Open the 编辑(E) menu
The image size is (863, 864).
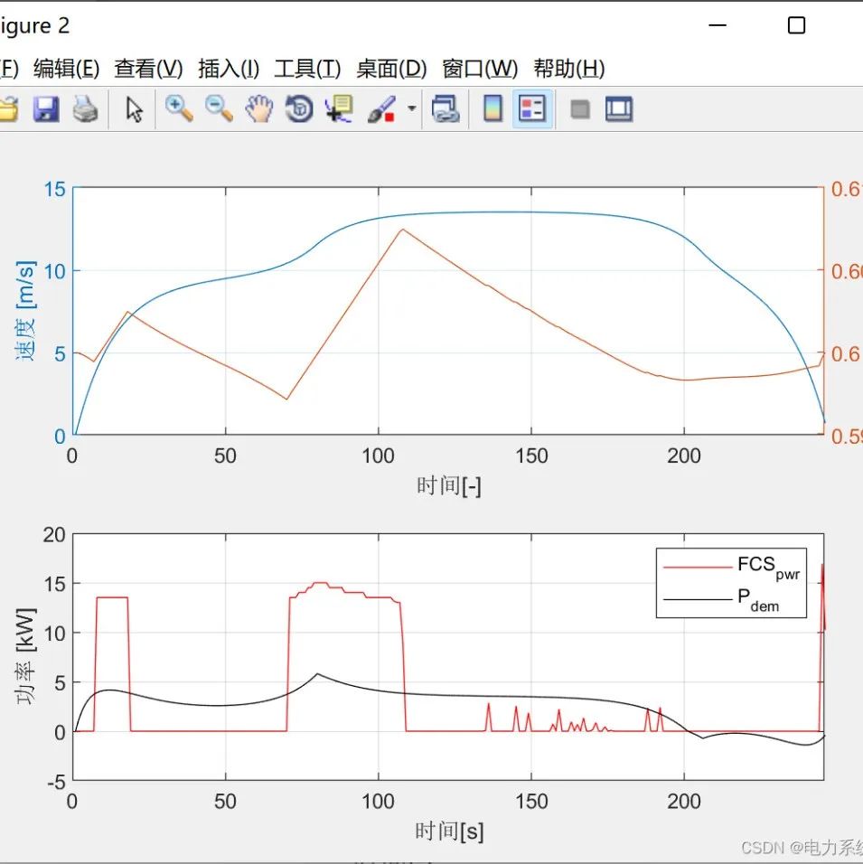[66, 69]
